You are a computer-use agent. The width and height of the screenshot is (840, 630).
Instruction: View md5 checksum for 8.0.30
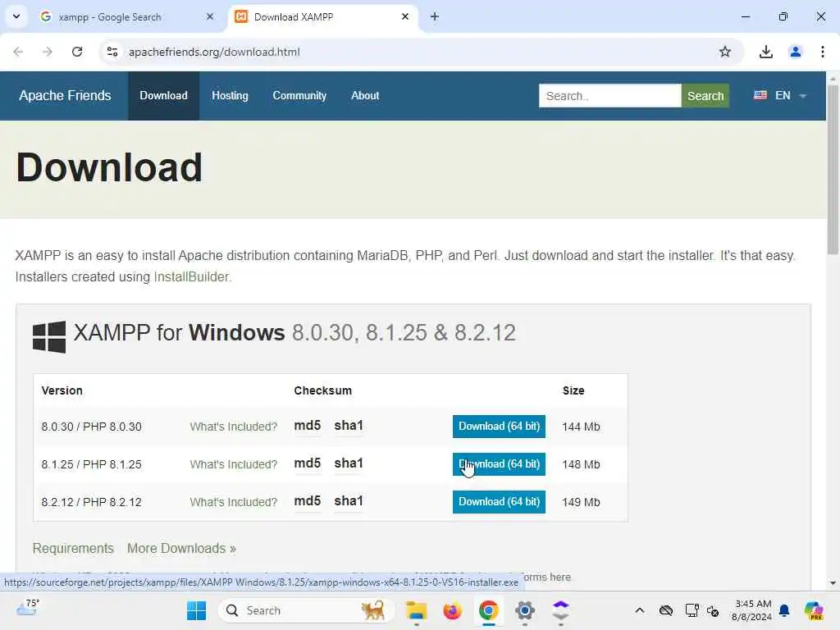pyautogui.click(x=308, y=426)
